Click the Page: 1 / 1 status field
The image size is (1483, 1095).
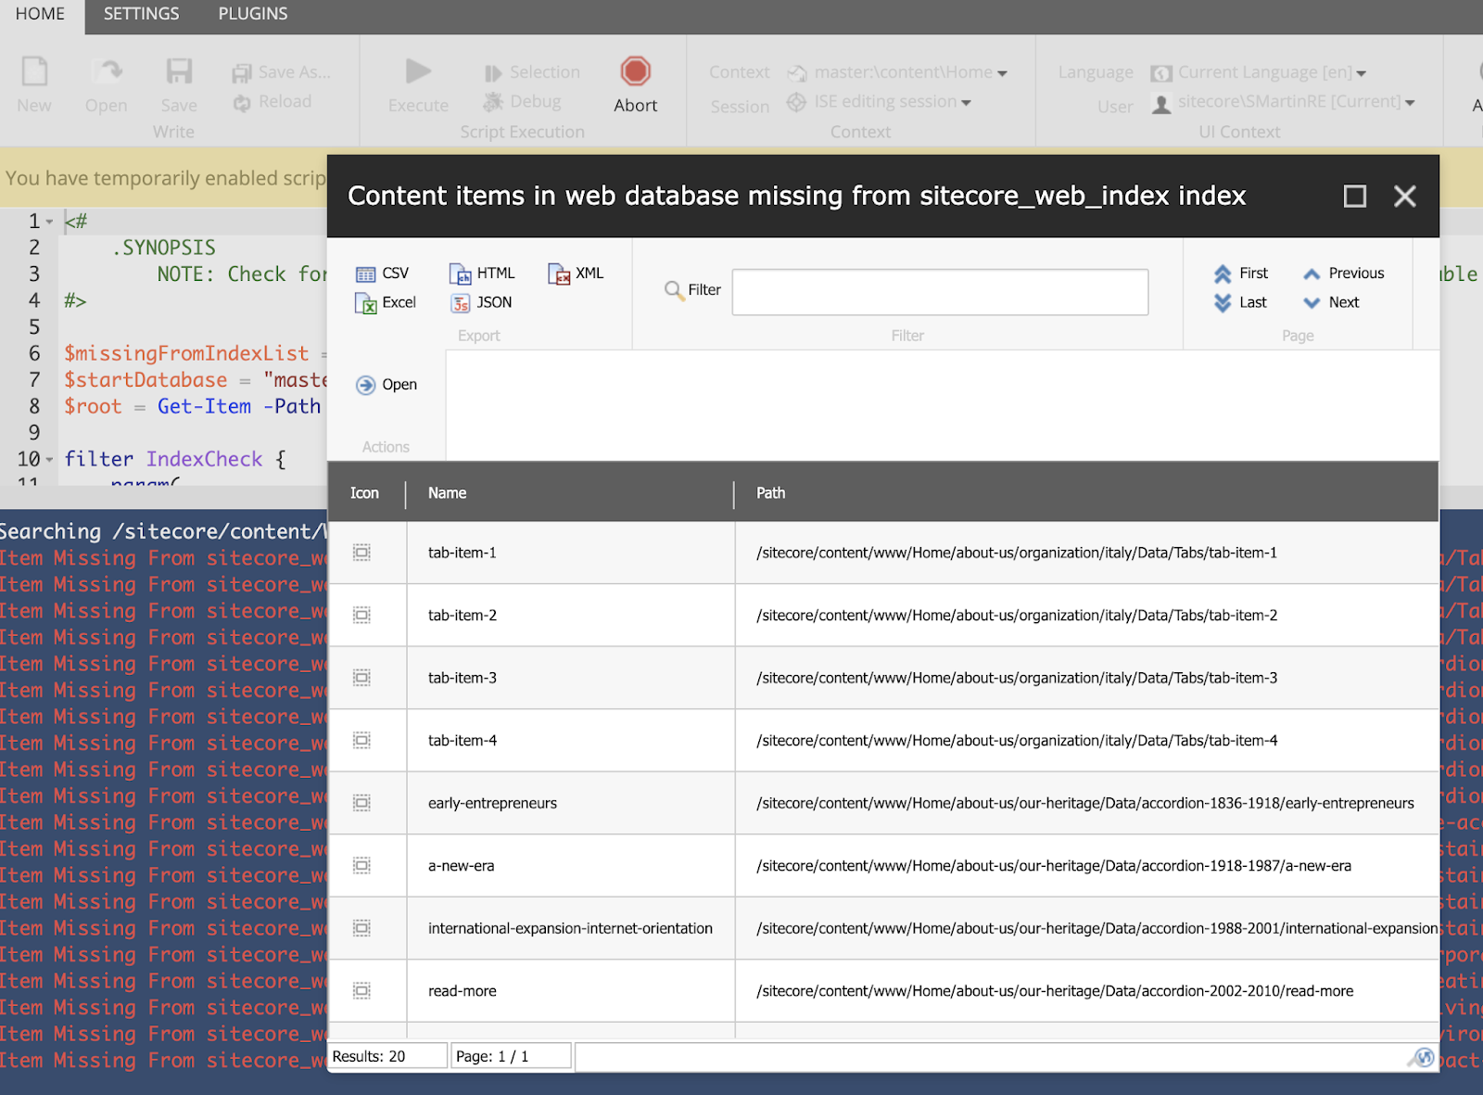[x=511, y=1056]
